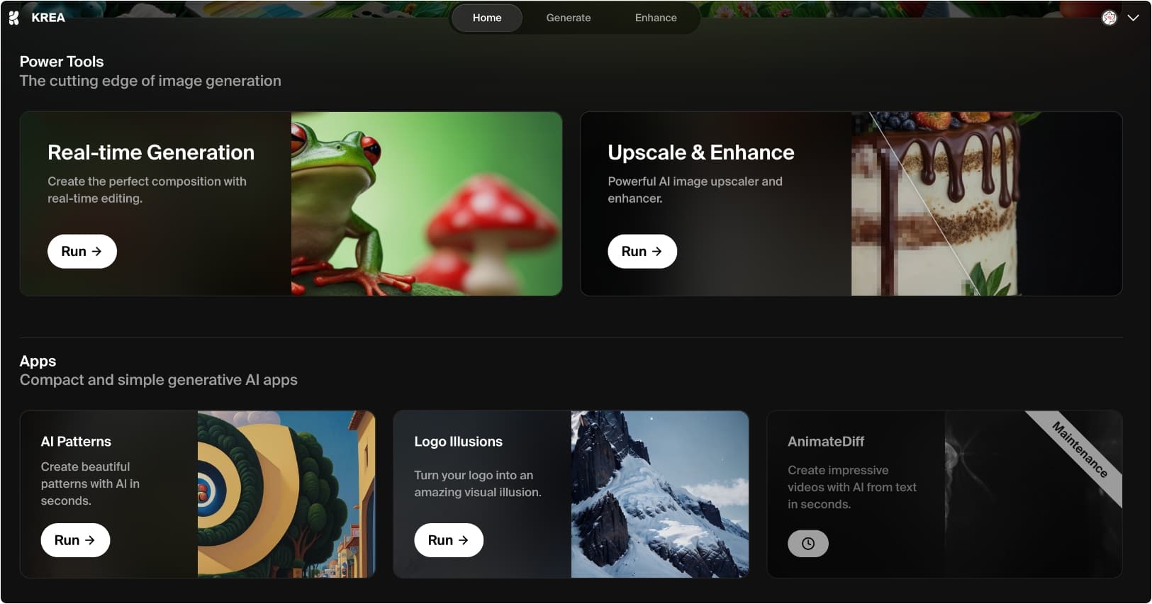Click the spiral pattern artwork thumbnail
The height and width of the screenshot is (604, 1152).
tap(286, 494)
